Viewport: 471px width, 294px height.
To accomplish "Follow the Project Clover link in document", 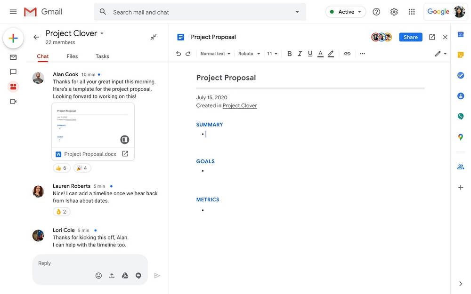I will tap(240, 105).
